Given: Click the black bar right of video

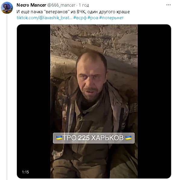Looking at the screenshot, I should click(x=154, y=101).
